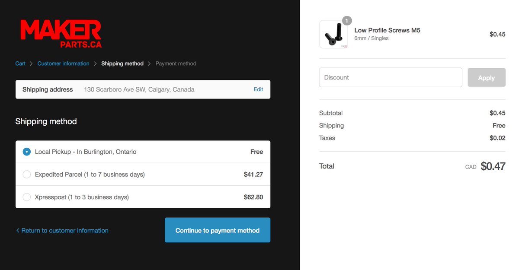Screen dimensions: 519x270
Task: Select Local Pickup in Burlington radio button
Action: (x=27, y=152)
